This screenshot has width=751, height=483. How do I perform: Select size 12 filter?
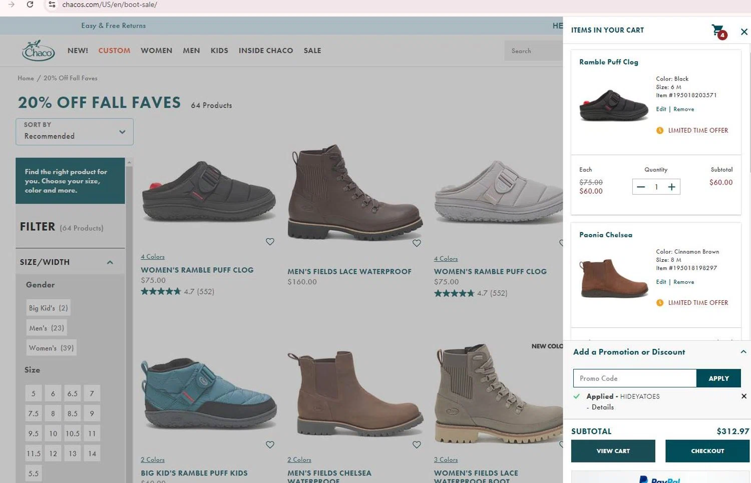tap(53, 453)
